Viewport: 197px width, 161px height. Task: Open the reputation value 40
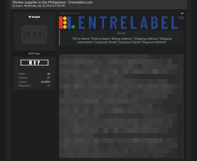[x=49, y=86]
